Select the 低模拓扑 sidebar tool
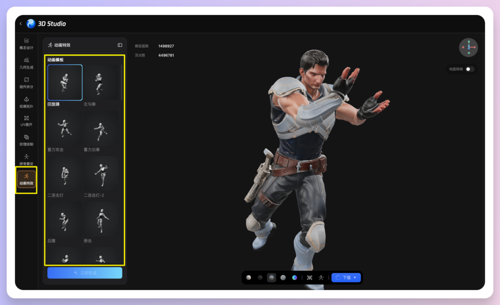This screenshot has height=305, width=500. click(x=26, y=102)
